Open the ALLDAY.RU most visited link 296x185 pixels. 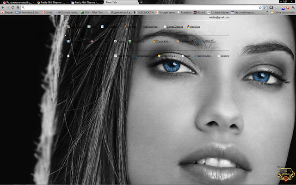pyautogui.click(x=209, y=41)
